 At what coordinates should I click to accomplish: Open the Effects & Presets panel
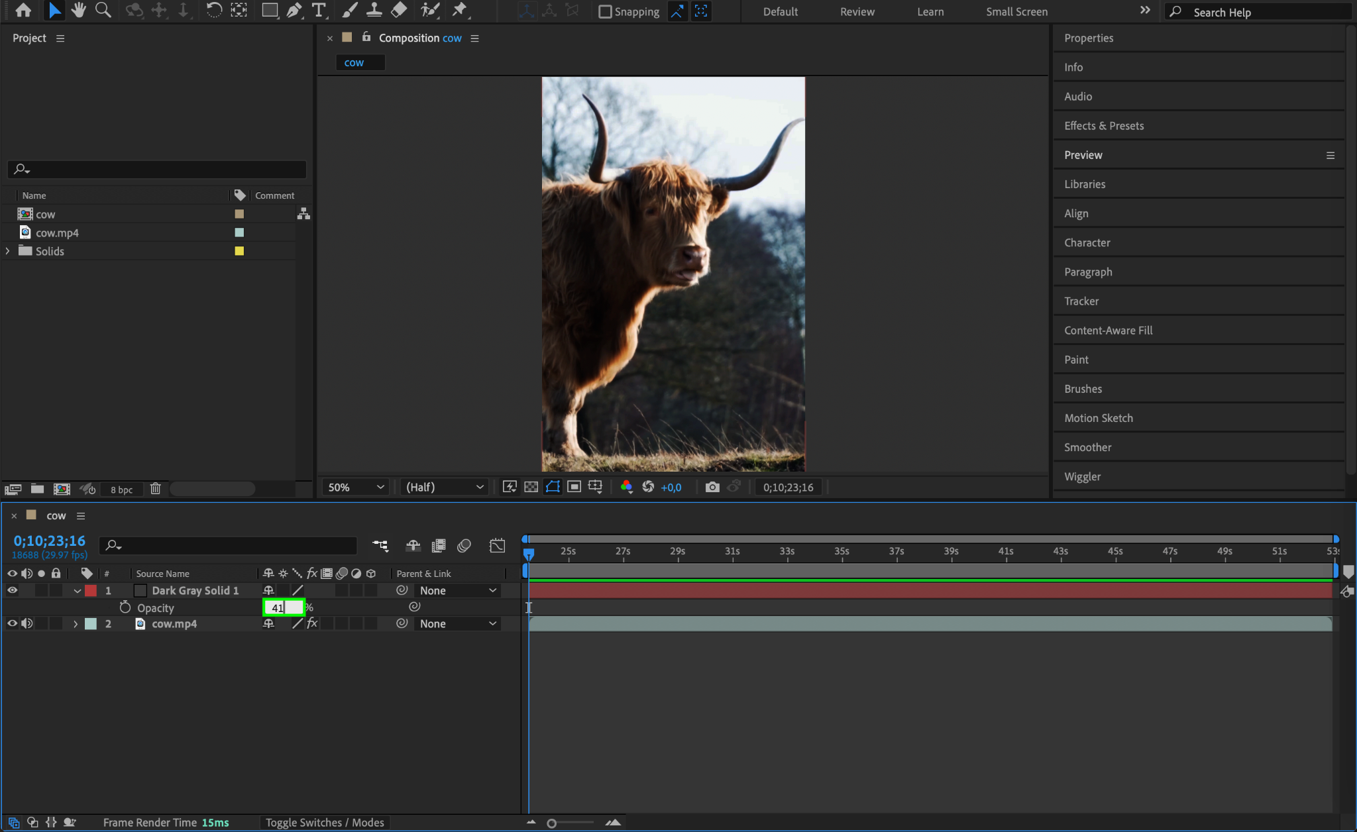(1104, 125)
